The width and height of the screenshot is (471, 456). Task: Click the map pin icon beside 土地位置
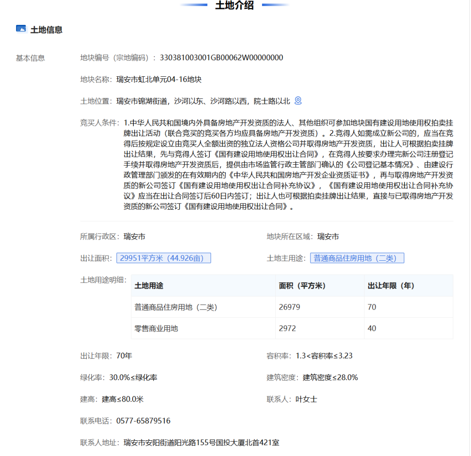click(x=298, y=101)
